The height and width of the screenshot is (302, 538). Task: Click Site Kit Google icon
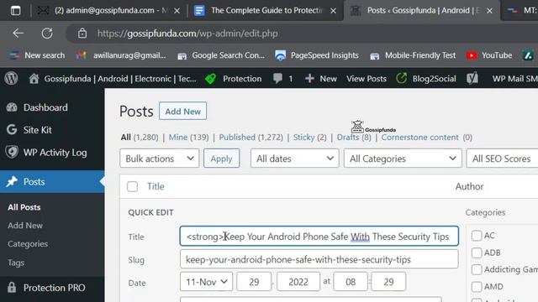click(x=12, y=130)
